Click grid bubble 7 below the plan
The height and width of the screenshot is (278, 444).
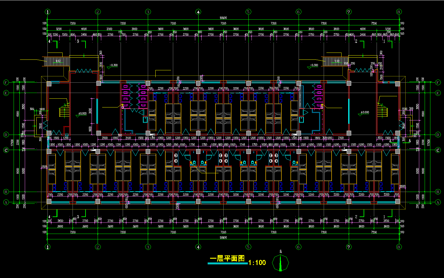point(349,247)
